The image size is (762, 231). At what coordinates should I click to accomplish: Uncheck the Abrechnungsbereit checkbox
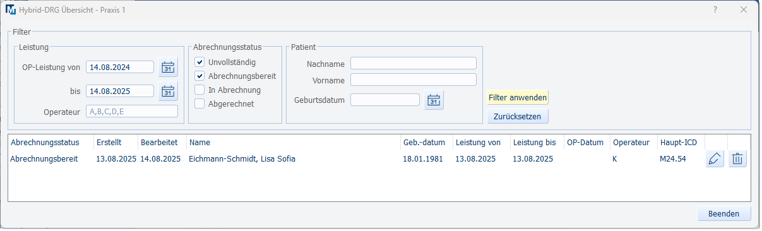tap(199, 76)
